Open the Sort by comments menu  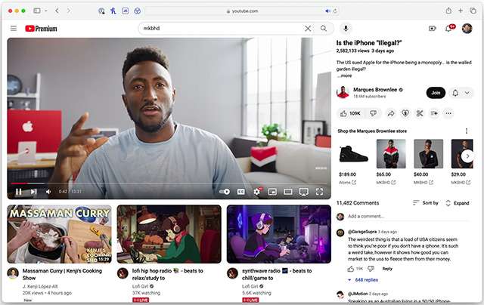(426, 203)
